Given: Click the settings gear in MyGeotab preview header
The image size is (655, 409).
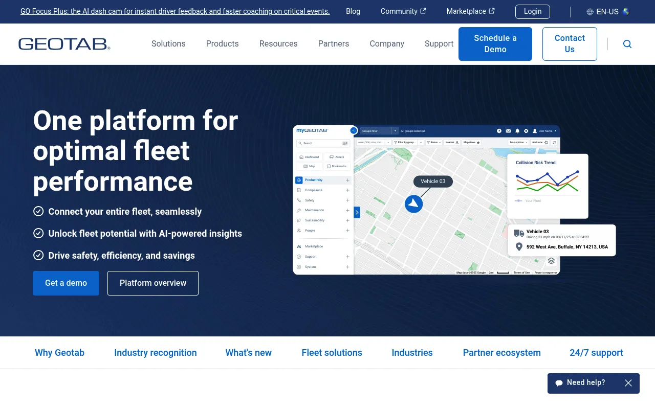Looking at the screenshot, I should pos(526,131).
